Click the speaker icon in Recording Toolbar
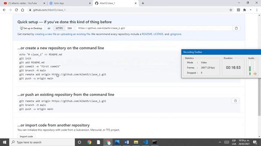Viewport: 261px width, 146px height. coord(255,74)
